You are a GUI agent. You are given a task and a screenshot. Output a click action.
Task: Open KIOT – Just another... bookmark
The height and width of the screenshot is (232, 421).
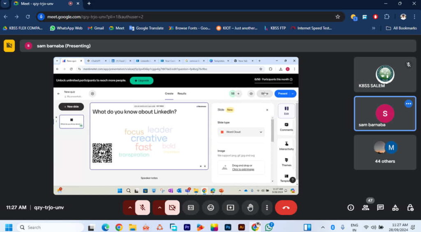tap(237, 28)
